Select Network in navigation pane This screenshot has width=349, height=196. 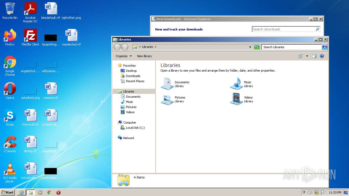click(x=129, y=138)
